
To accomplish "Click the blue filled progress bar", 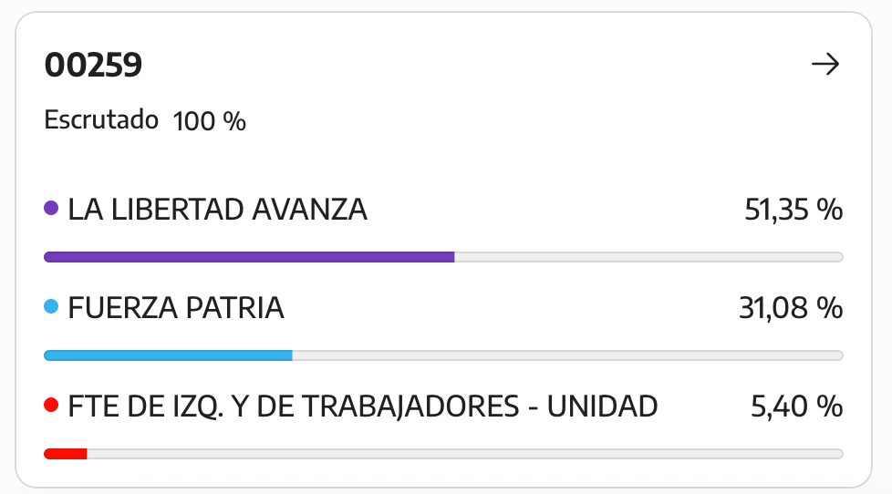I will pyautogui.click(x=168, y=355).
